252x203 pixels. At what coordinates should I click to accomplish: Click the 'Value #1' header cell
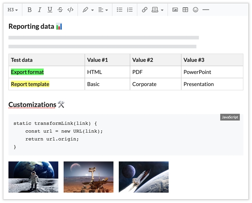pos(107,60)
